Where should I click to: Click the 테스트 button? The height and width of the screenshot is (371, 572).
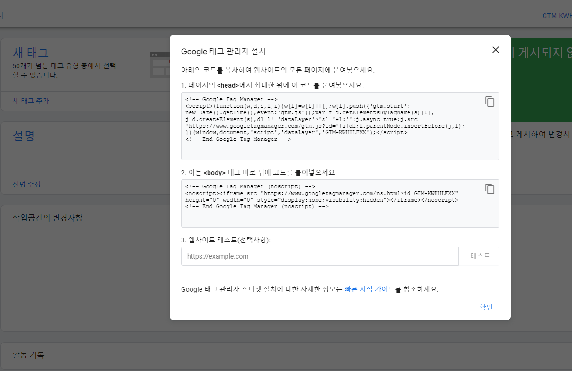tap(480, 256)
